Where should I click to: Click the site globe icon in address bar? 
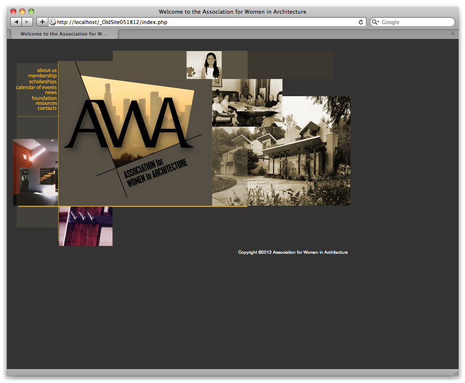click(x=52, y=22)
